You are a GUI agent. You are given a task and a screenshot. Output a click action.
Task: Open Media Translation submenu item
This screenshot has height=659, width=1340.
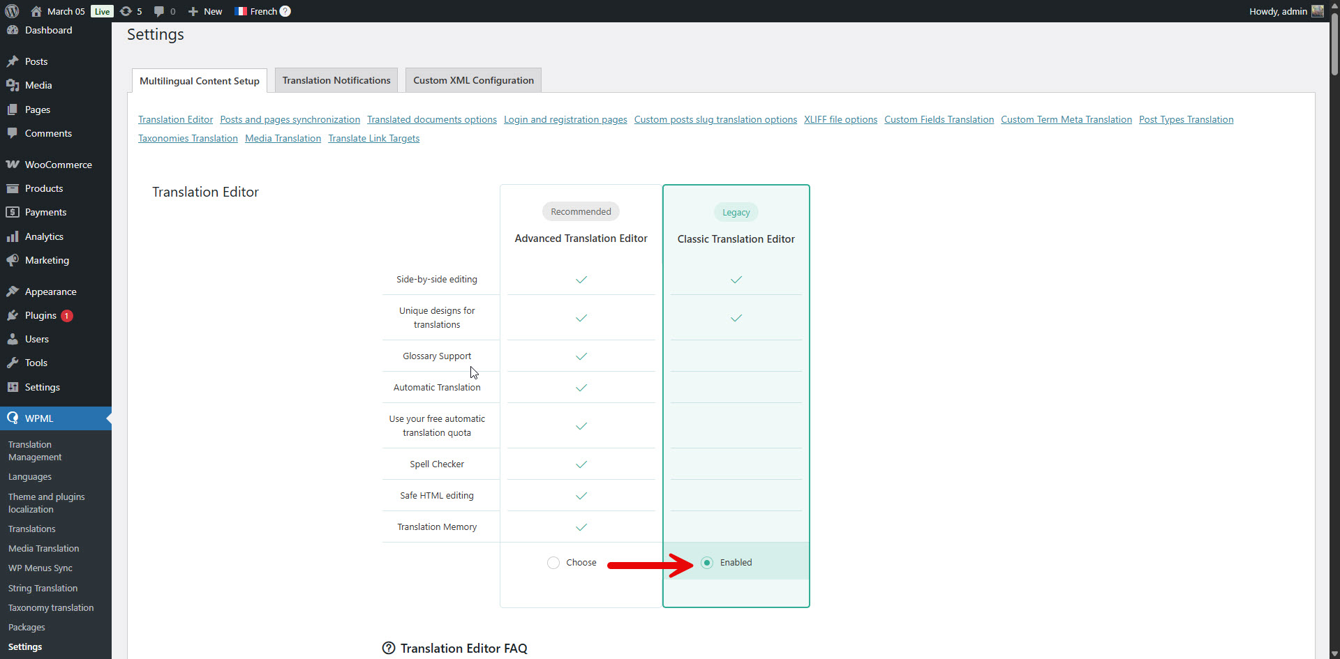(44, 548)
